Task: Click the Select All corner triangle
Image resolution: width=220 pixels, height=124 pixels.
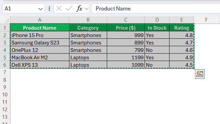Action: (7, 20)
